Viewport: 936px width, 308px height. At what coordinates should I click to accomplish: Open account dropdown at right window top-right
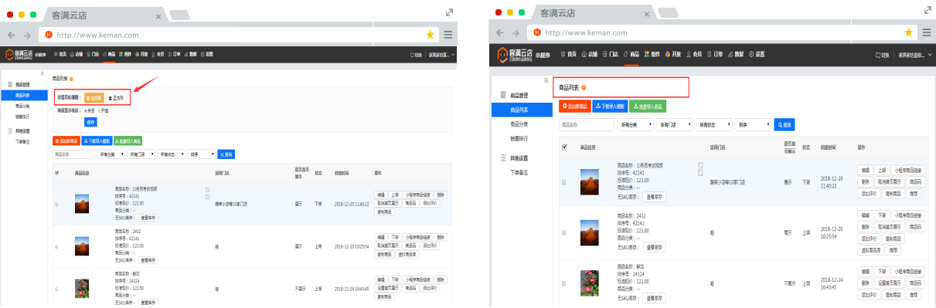(914, 54)
